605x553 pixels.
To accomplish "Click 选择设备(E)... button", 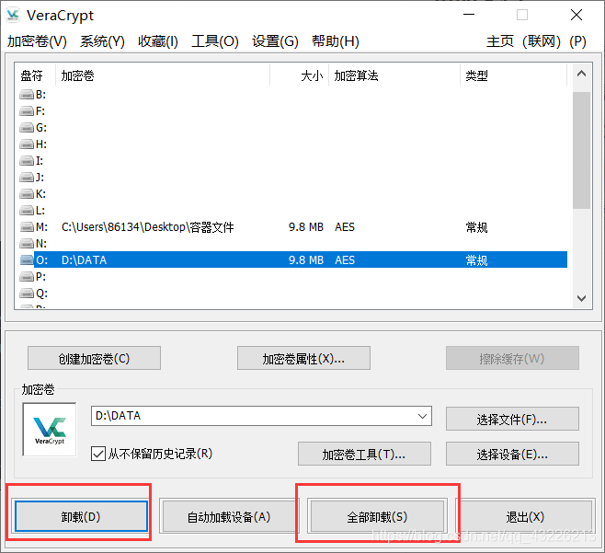I will [x=512, y=454].
